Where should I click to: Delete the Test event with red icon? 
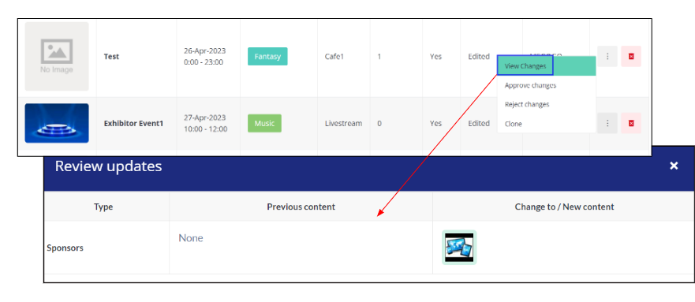[631, 56]
